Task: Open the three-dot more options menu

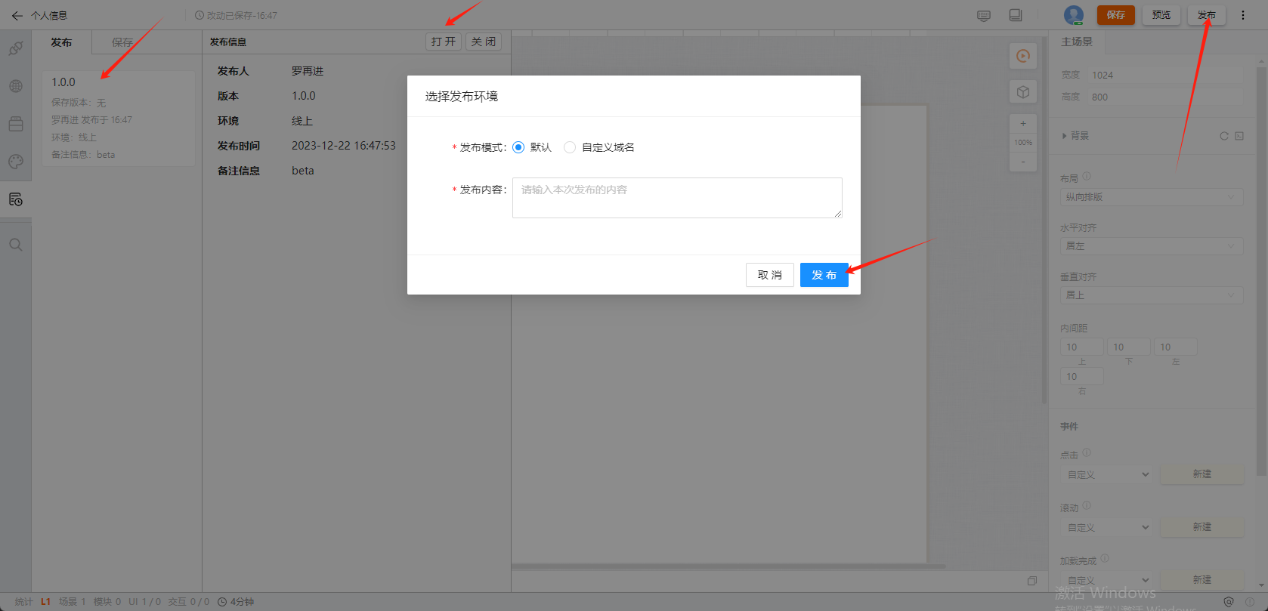Action: (x=1243, y=15)
